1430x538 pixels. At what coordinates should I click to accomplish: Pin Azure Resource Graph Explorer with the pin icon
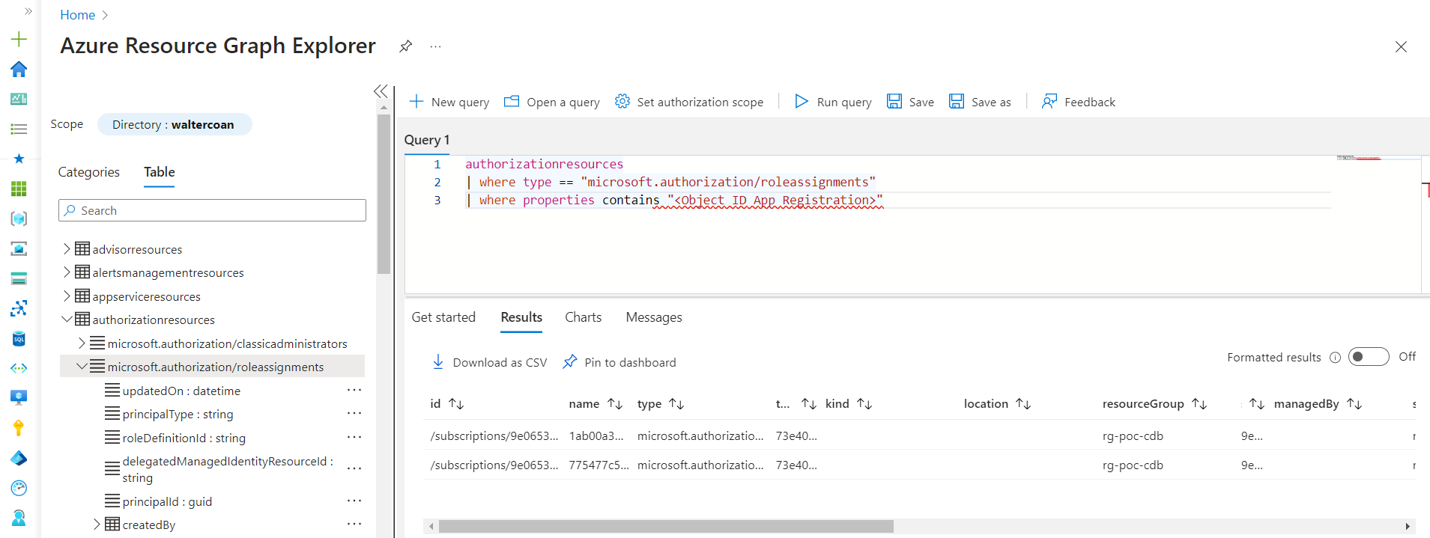[405, 46]
